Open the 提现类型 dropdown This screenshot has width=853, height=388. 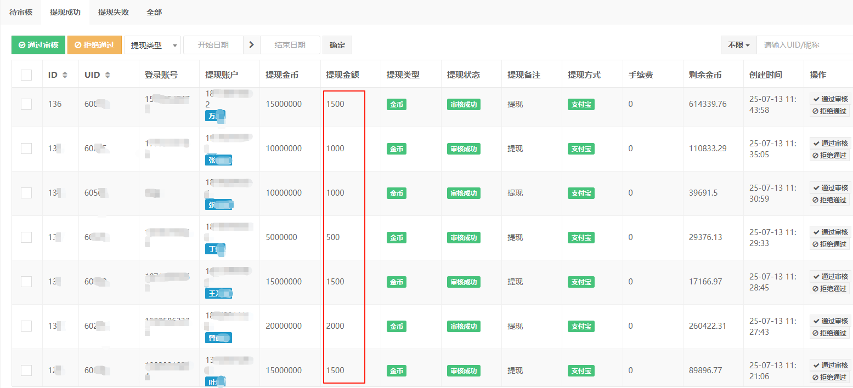(152, 45)
